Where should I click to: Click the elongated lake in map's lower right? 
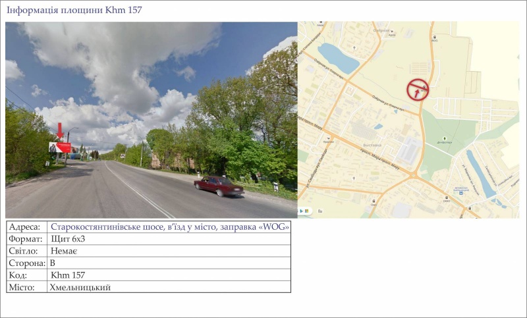pyautogui.click(x=480, y=173)
